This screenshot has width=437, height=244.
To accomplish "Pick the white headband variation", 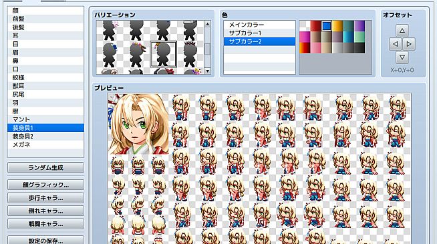I will (x=190, y=31).
